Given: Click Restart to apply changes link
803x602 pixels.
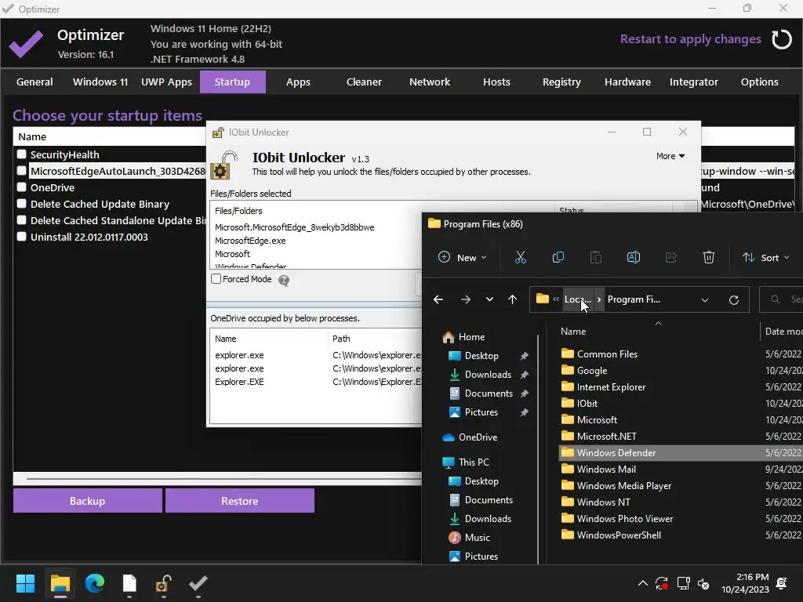Looking at the screenshot, I should (691, 39).
